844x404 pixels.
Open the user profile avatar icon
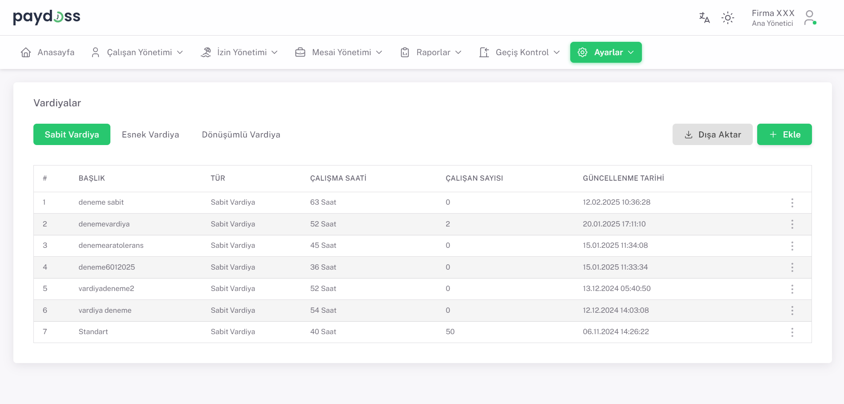810,18
